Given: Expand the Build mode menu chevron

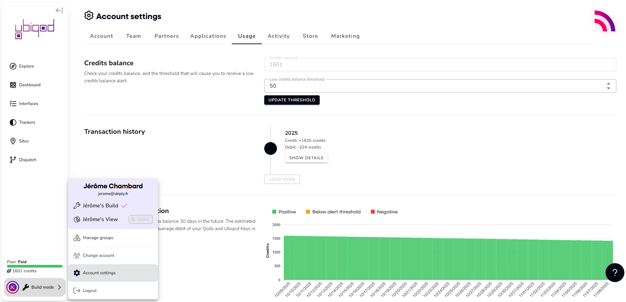Looking at the screenshot, I should tap(59, 287).
